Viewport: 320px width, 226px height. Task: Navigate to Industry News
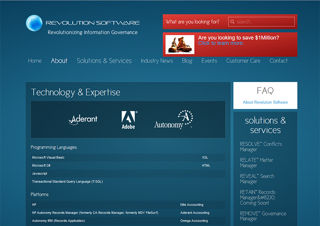(157, 61)
